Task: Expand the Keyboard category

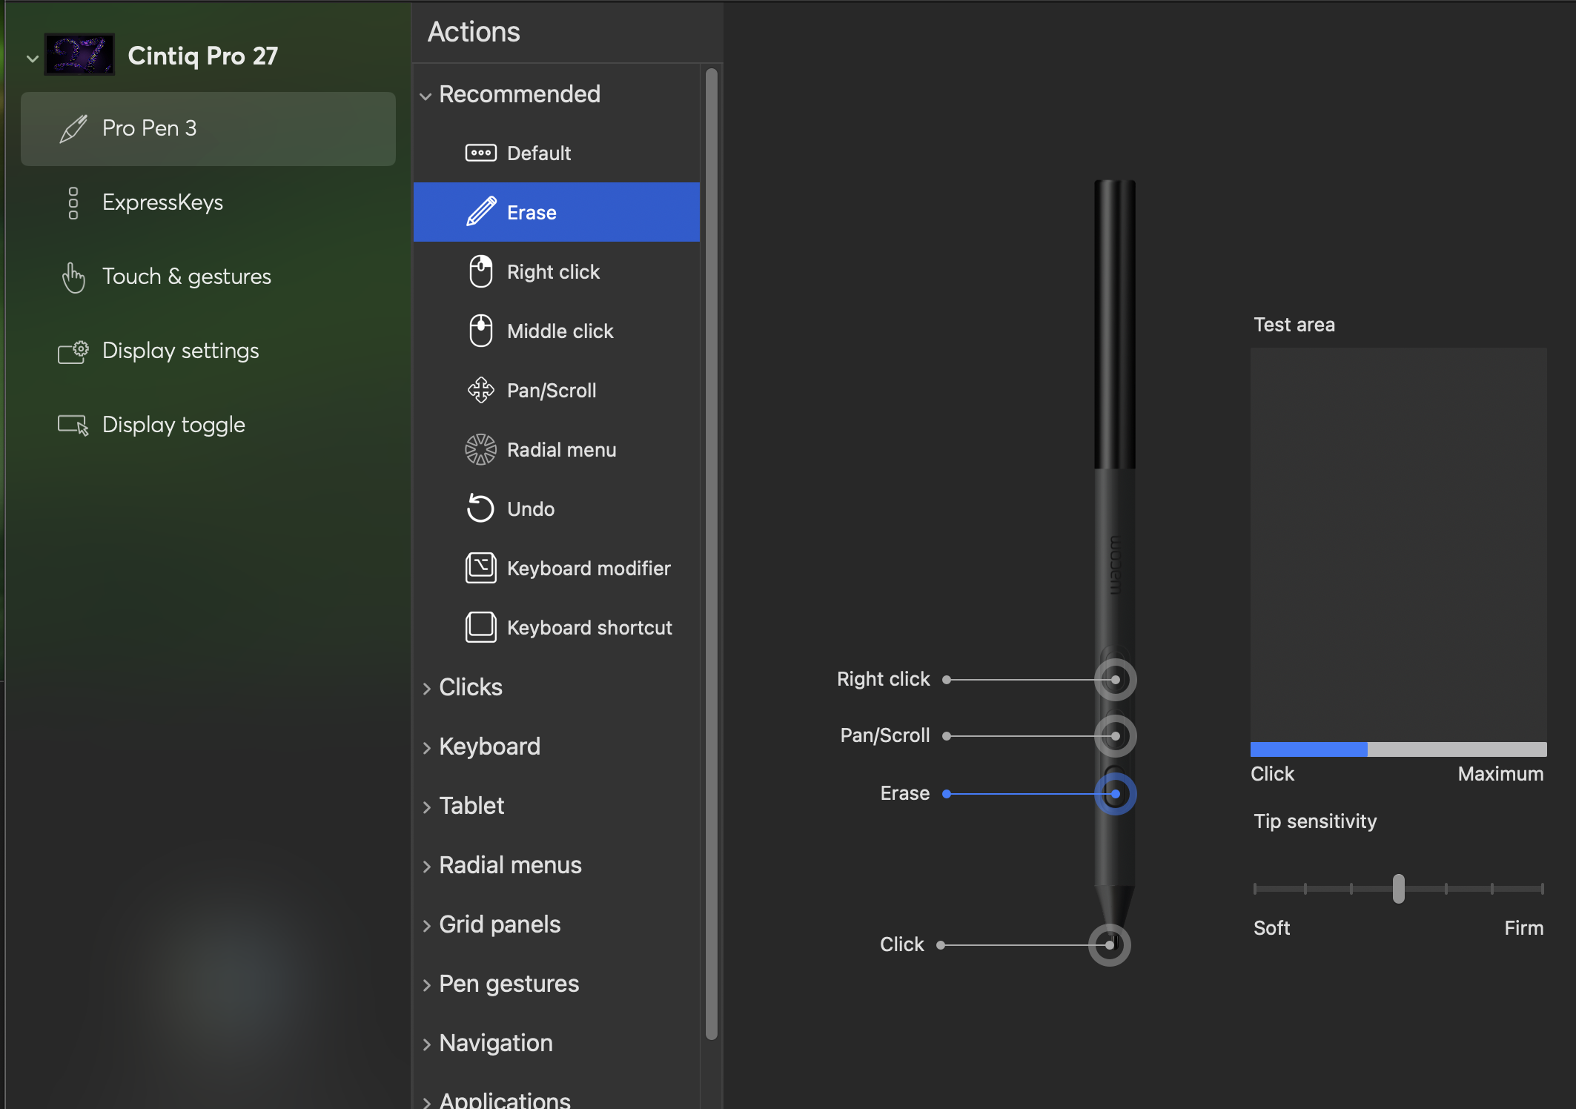Action: [426, 748]
